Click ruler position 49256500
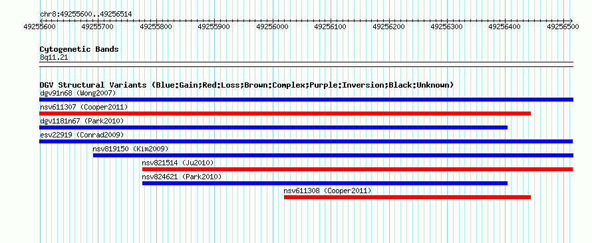 click(563, 27)
